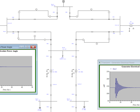Select circuit breaker CB7
140x112 pixels.
coord(13,32)
